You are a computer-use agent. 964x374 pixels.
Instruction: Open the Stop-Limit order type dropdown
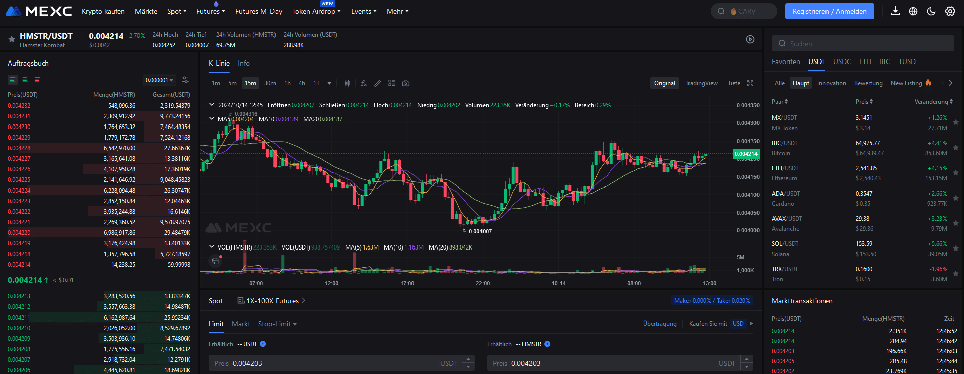pyautogui.click(x=278, y=324)
